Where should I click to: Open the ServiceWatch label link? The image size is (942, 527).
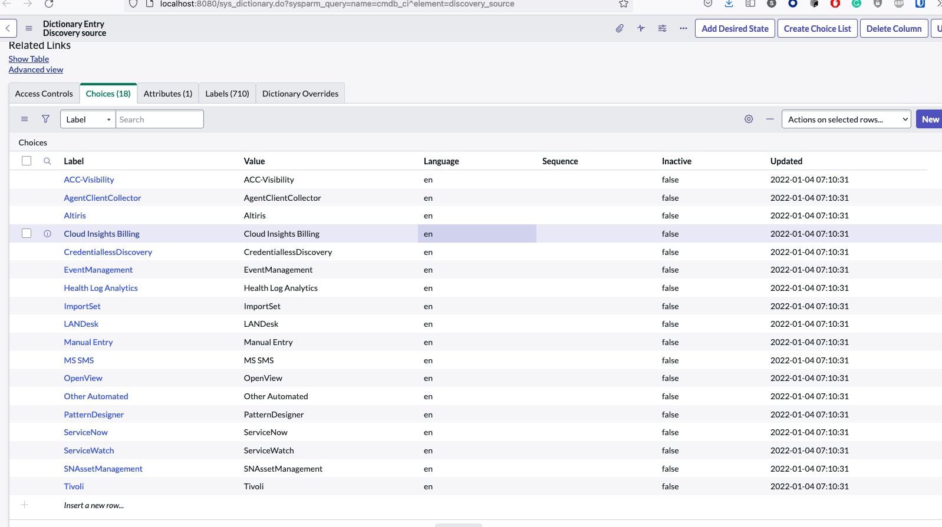point(89,450)
